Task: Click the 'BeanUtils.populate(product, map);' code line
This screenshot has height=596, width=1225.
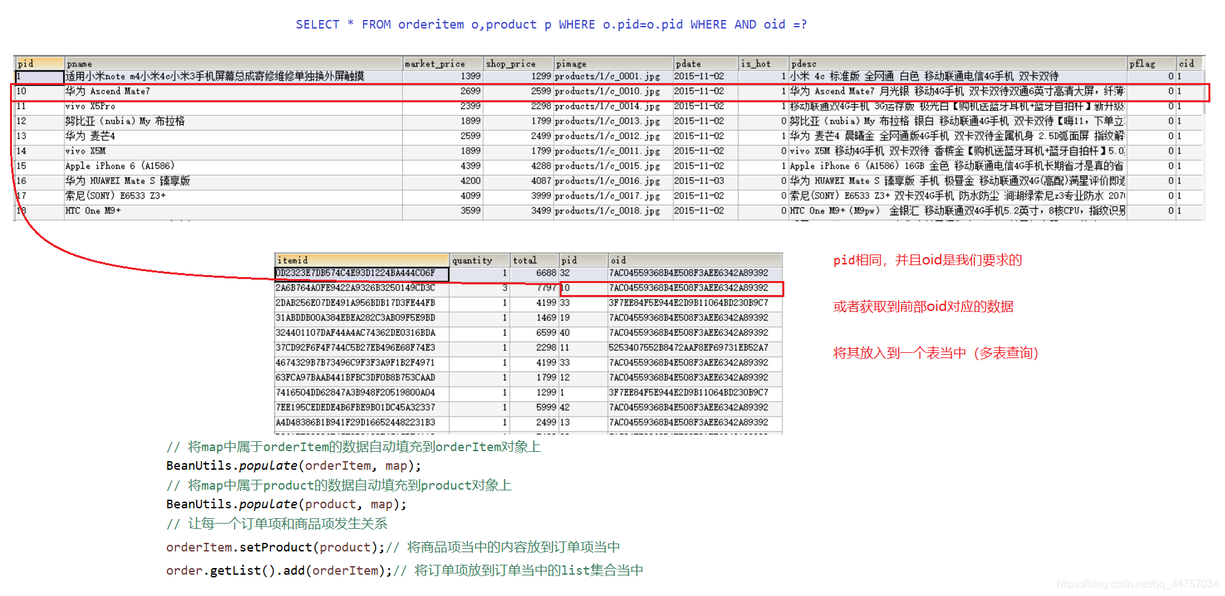Action: tap(286, 504)
